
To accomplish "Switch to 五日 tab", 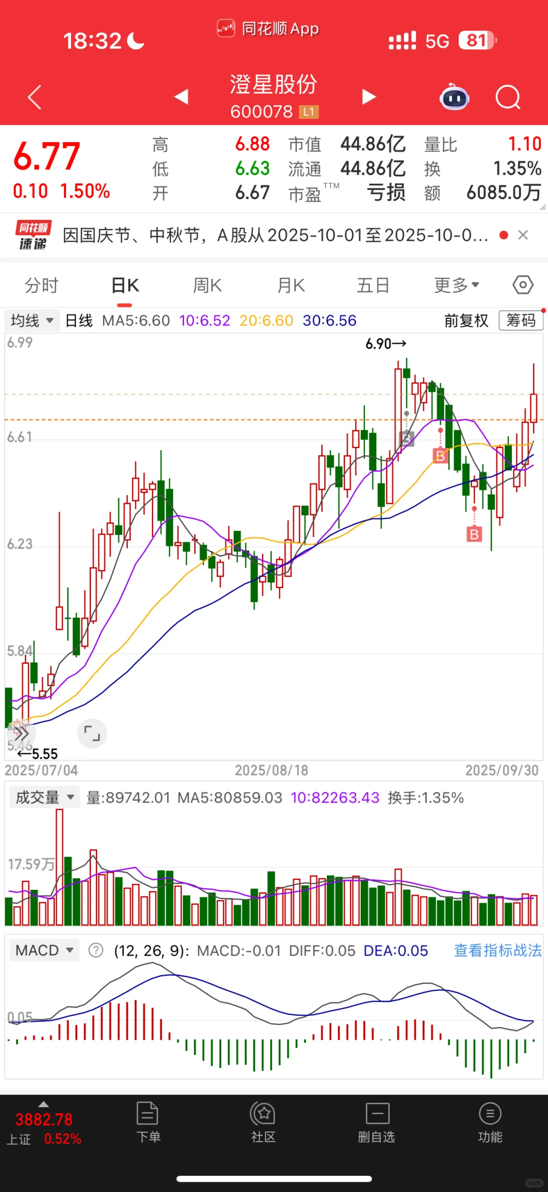I will tap(373, 285).
